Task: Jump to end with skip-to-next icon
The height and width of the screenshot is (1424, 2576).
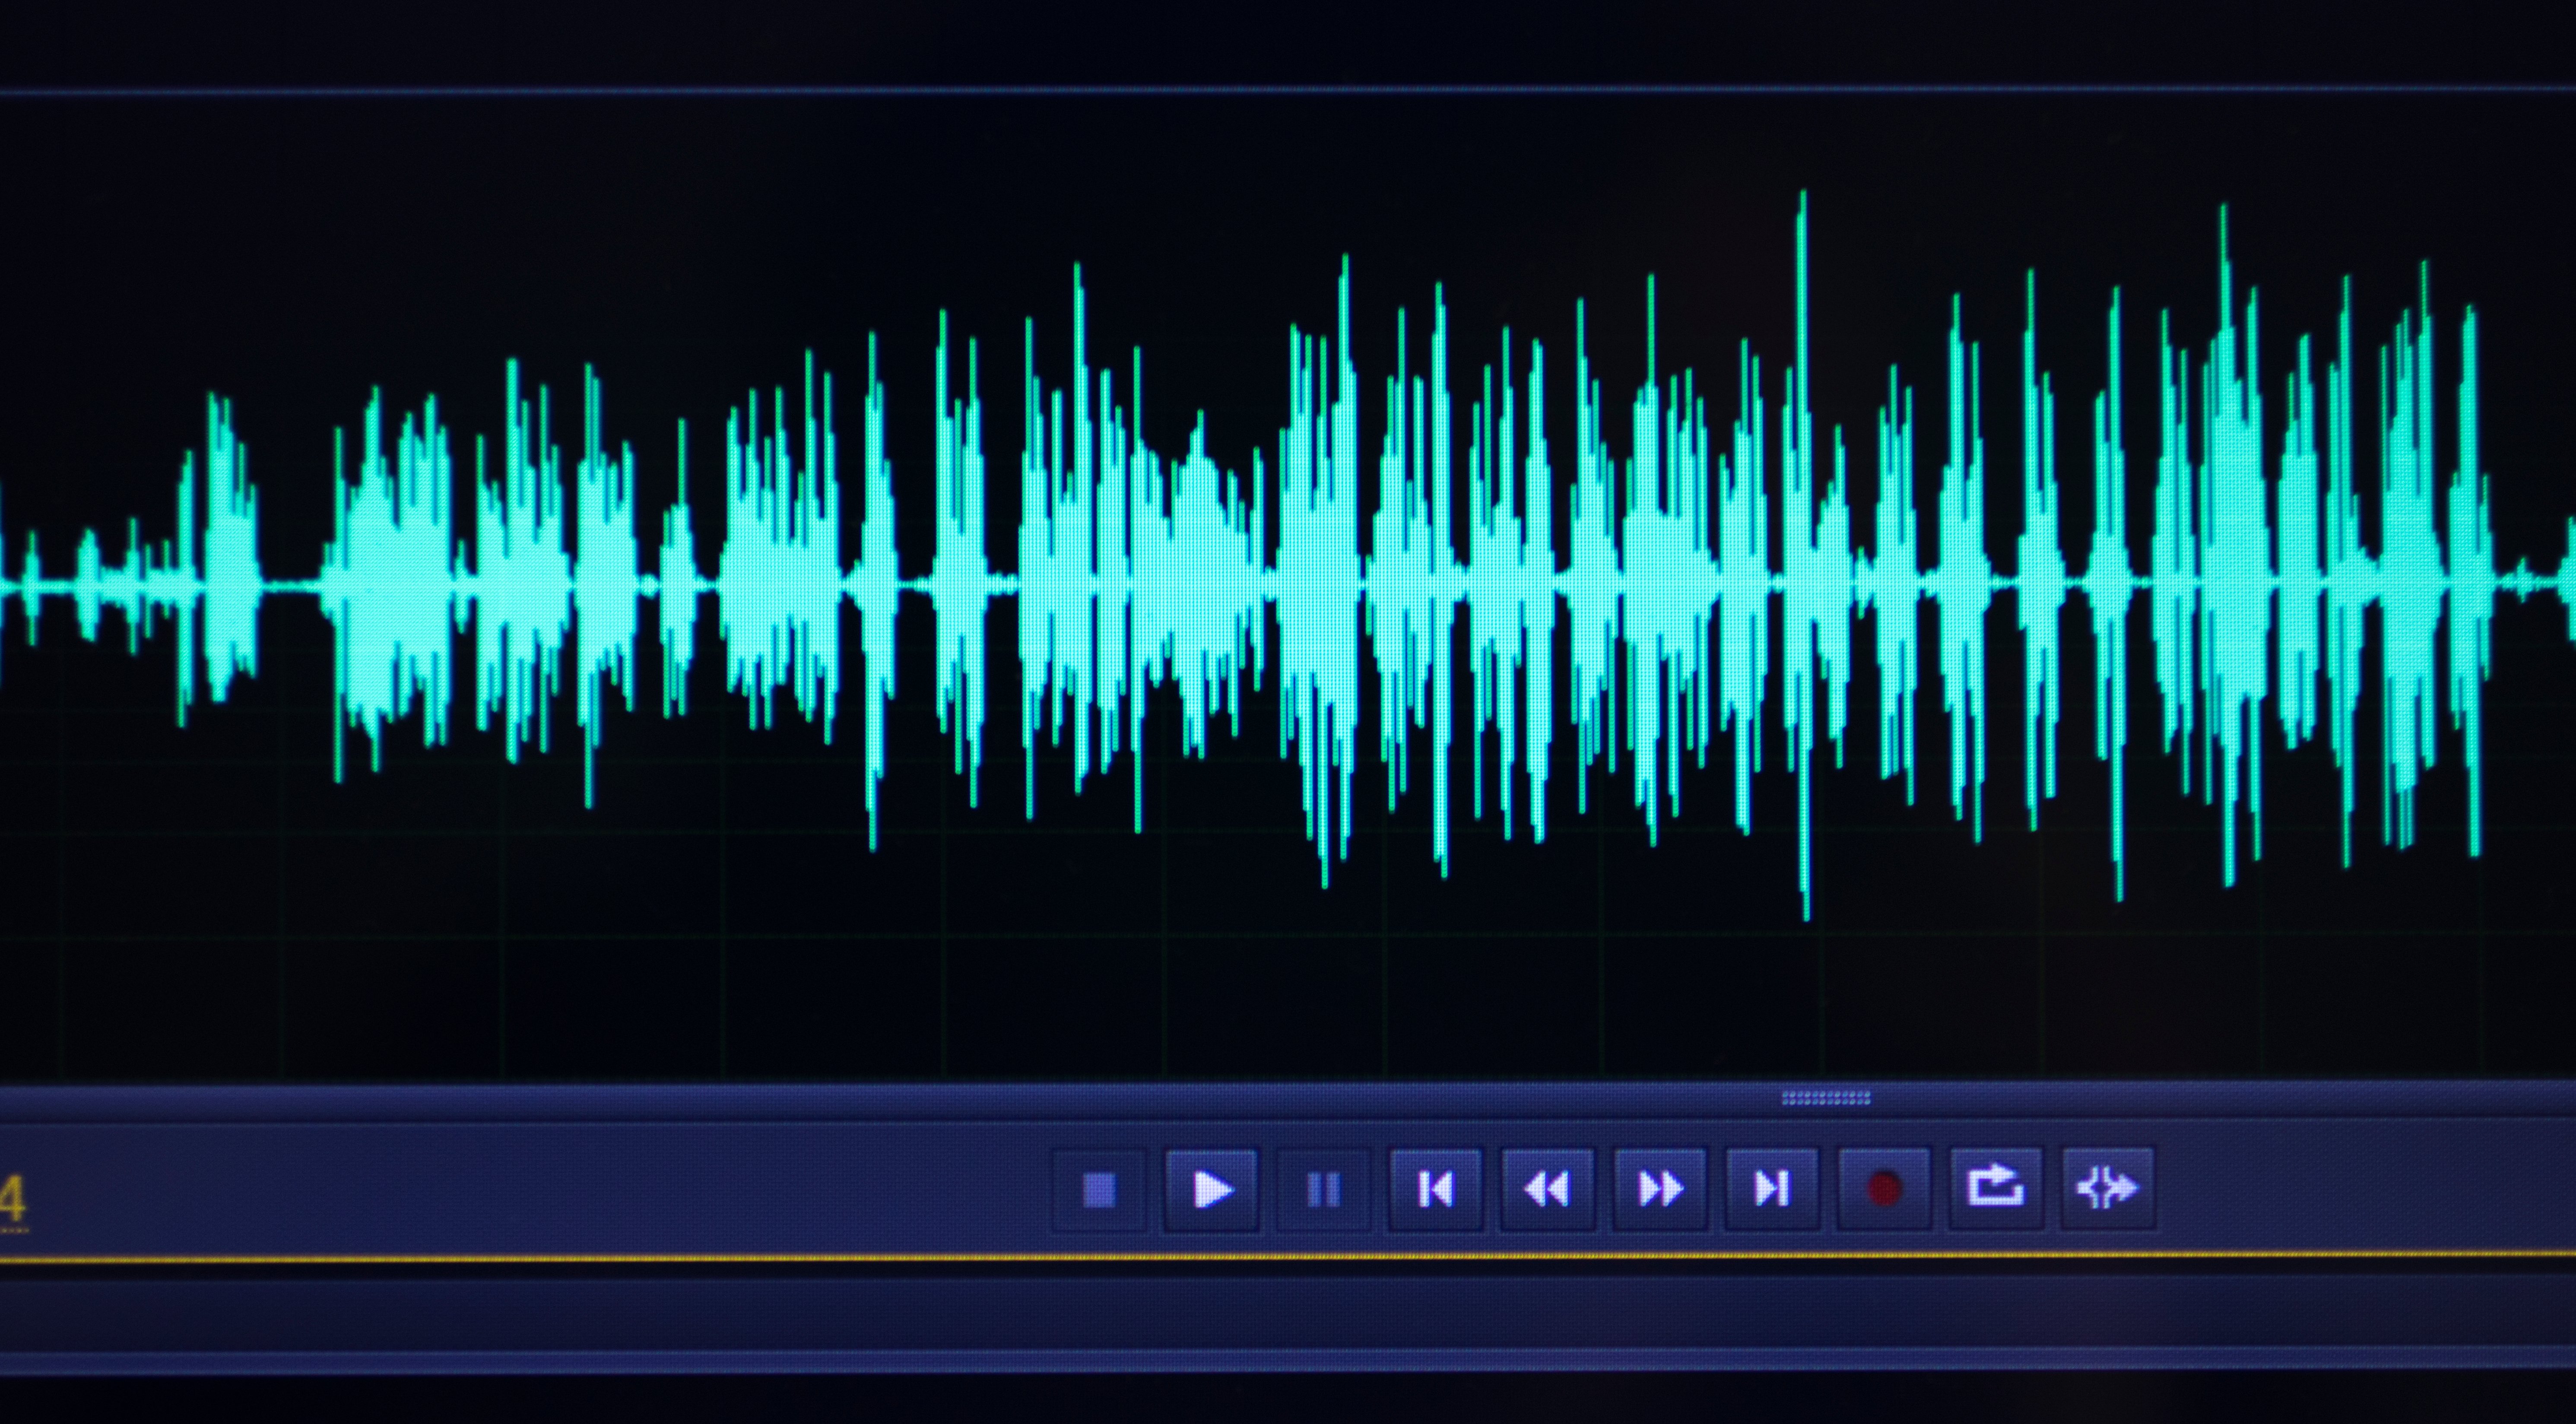Action: coord(1772,1190)
